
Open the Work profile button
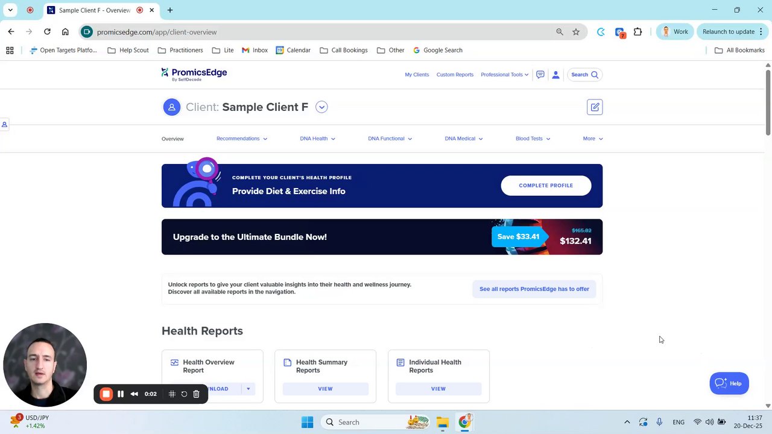tap(675, 31)
